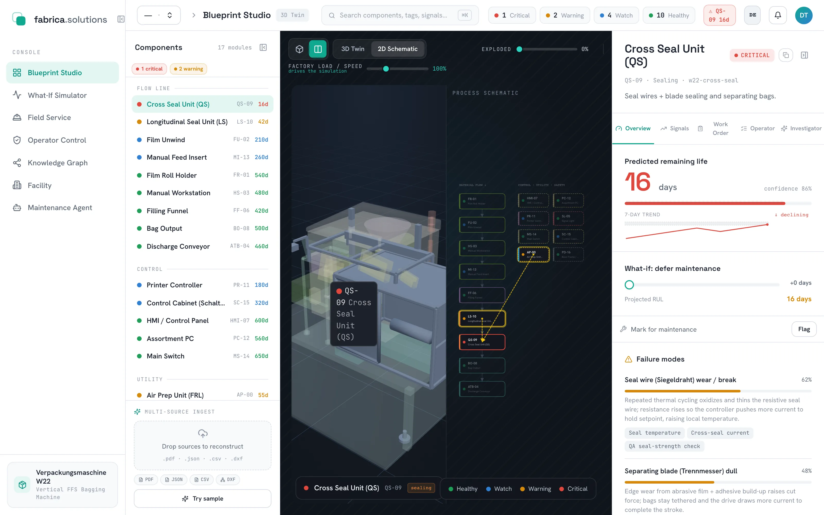Click the 3D Twin tag beside title
This screenshot has width=824, height=515.
click(292, 15)
